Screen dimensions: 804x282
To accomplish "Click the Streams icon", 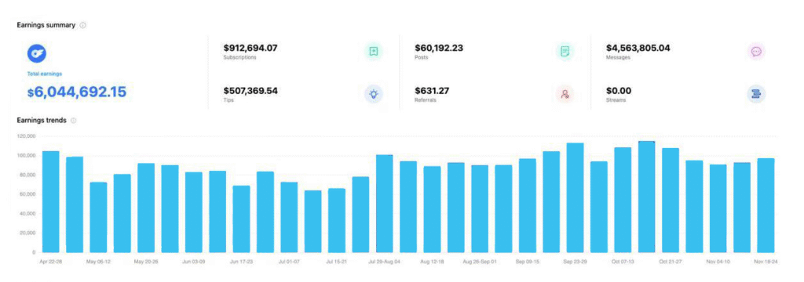I will 756,94.
